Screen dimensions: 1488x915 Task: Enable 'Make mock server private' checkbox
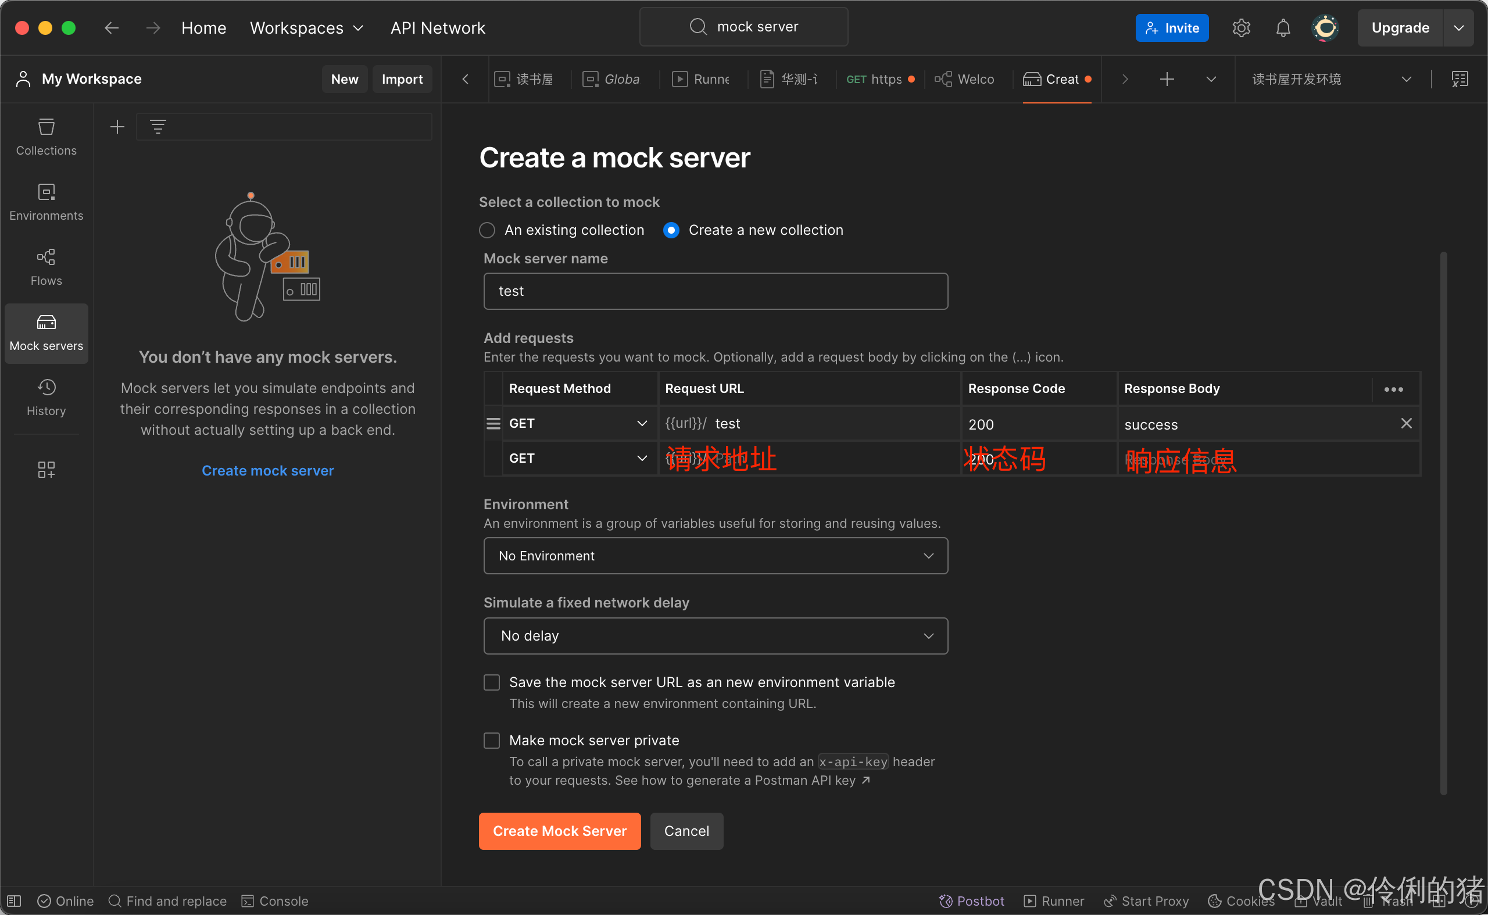[491, 740]
